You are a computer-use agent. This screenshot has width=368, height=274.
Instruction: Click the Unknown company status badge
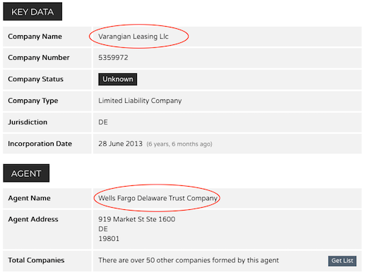click(x=117, y=79)
